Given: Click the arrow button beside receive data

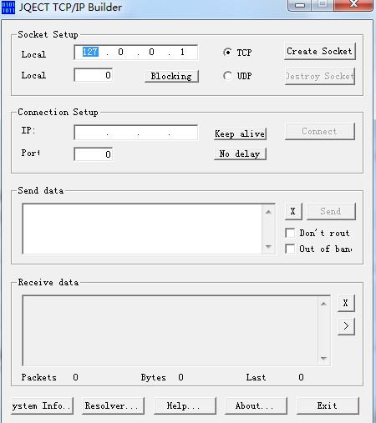Looking at the screenshot, I should [346, 326].
